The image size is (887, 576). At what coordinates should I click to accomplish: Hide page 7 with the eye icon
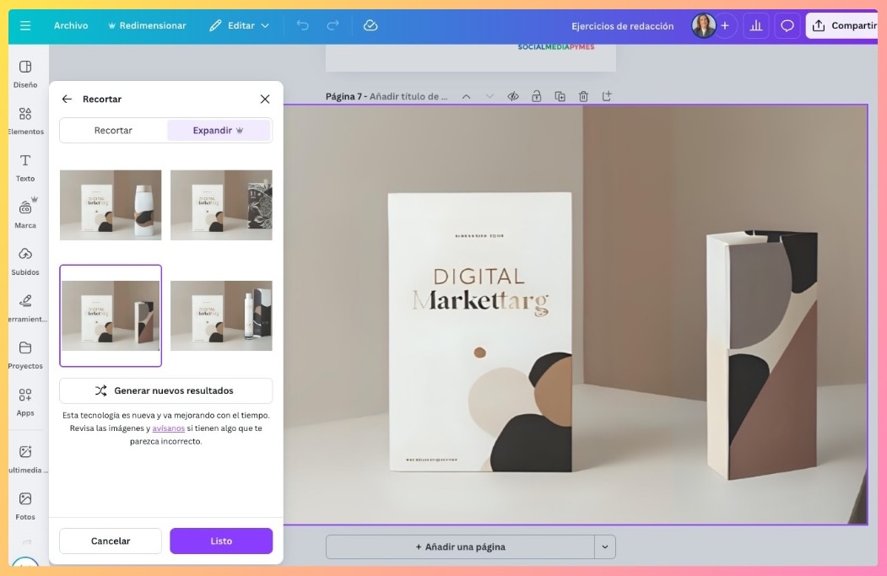click(512, 96)
